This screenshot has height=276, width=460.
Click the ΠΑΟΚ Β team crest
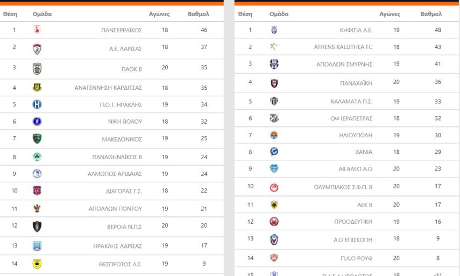[x=37, y=68]
